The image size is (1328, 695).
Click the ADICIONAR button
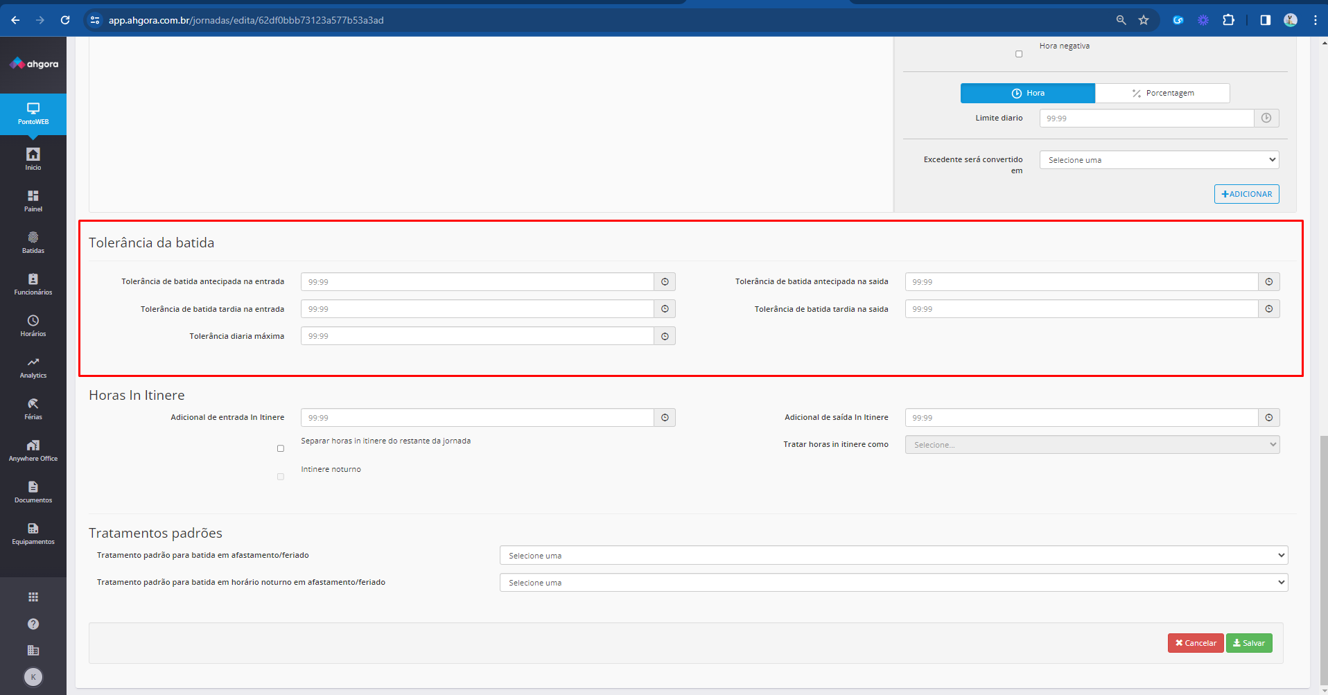point(1246,194)
